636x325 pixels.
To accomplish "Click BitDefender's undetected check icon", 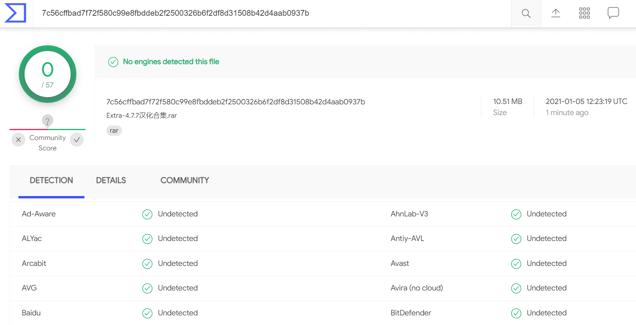I will click(516, 313).
